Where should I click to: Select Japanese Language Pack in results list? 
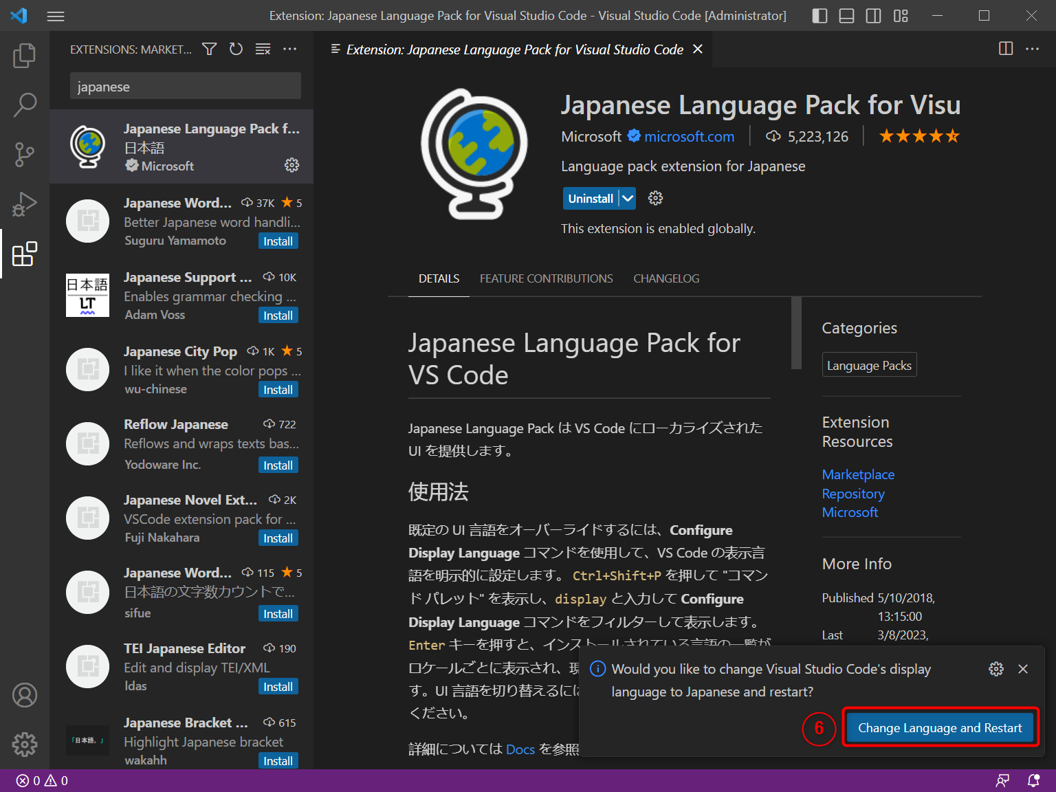point(181,146)
